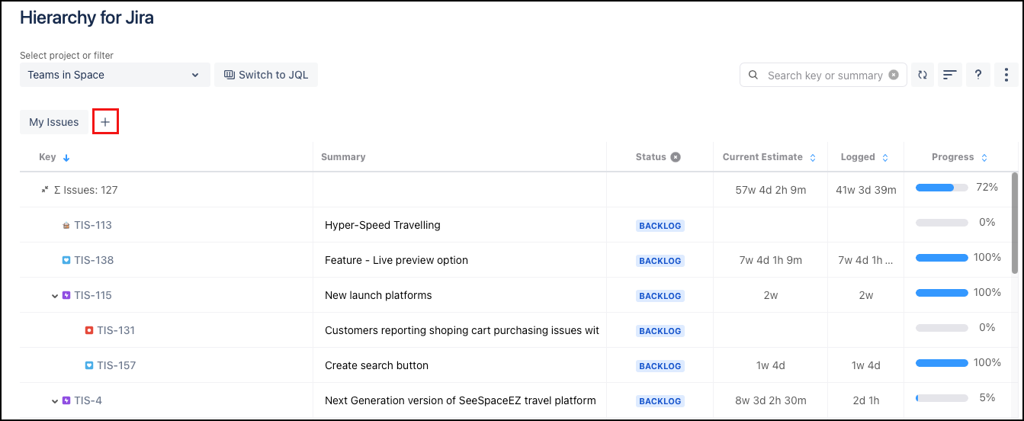Click the red bug icon for TIS-131

[x=89, y=331]
